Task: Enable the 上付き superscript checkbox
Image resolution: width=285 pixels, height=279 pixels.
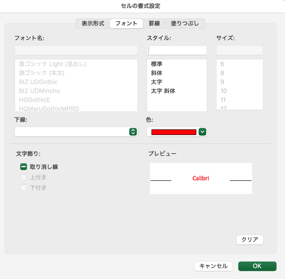Action: click(x=23, y=177)
